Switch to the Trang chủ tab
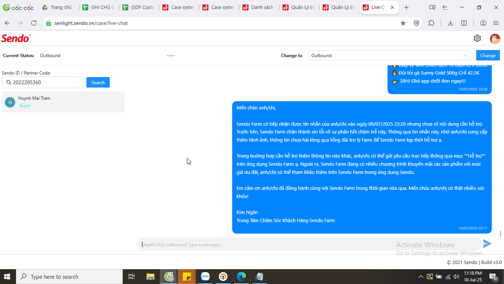This screenshot has width=504, height=284. [x=59, y=7]
